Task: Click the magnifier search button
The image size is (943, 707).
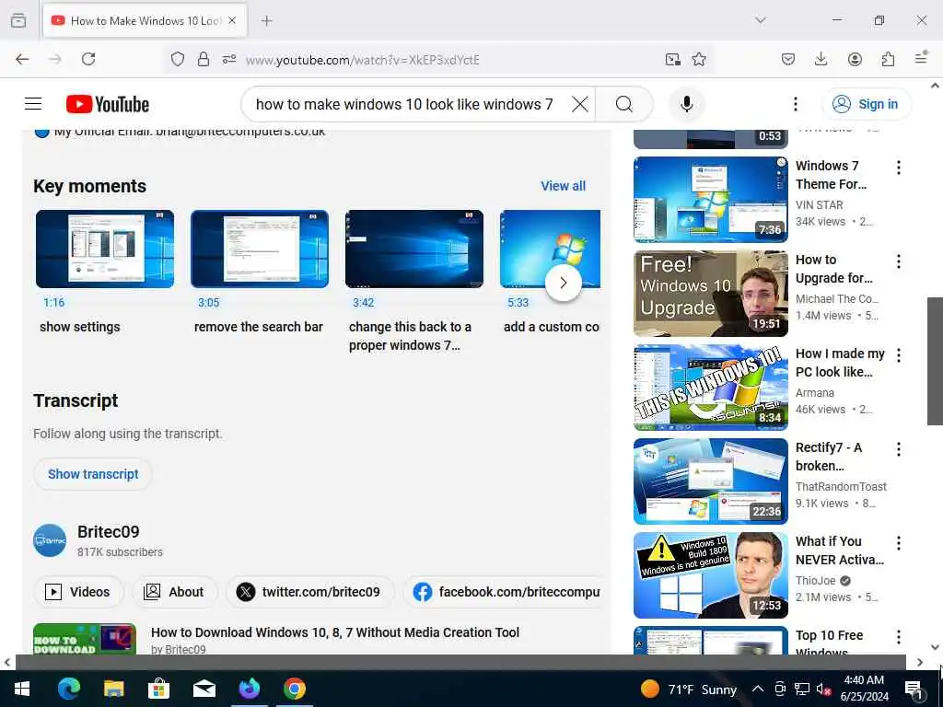Action: point(624,104)
